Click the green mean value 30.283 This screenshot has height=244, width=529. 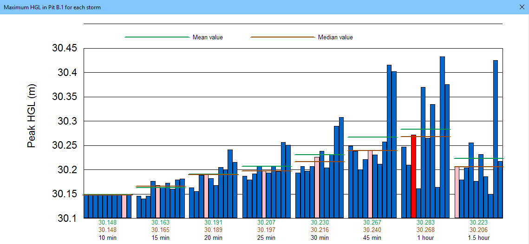(x=425, y=222)
